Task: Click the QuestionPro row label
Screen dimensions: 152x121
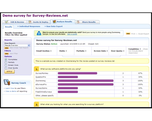Action: click(41, 77)
